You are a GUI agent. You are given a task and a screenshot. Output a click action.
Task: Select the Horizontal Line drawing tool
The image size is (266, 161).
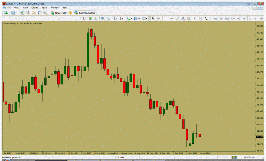point(172,18)
